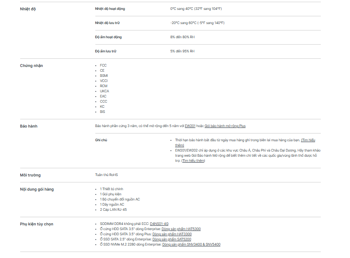Open the EW201 warranty link
The width and height of the screenshot is (350, 258).
190,126
